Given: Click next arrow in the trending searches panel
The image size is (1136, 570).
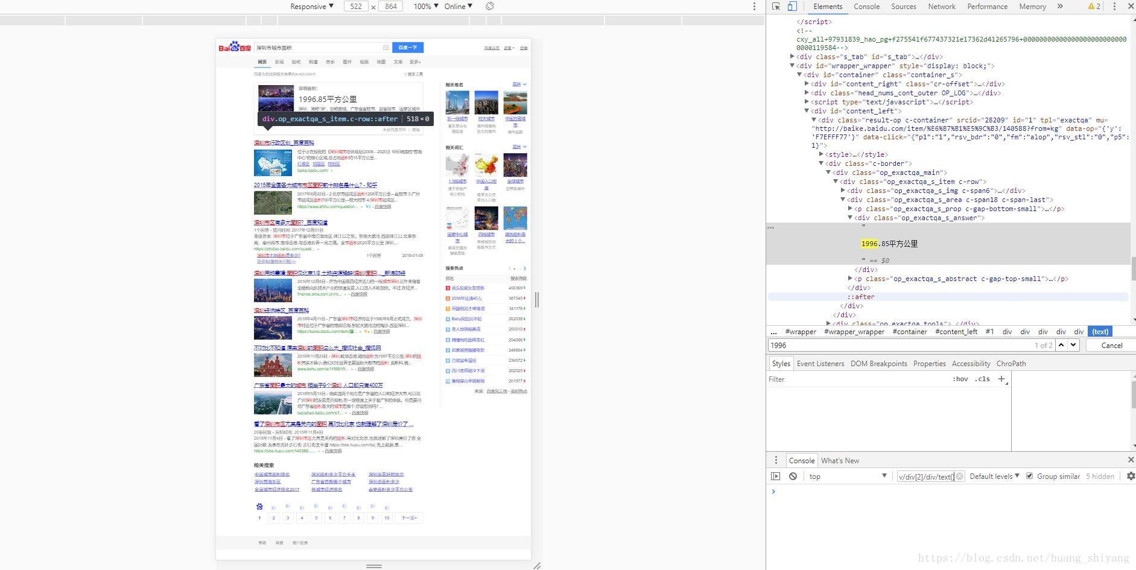Looking at the screenshot, I should 525,268.
